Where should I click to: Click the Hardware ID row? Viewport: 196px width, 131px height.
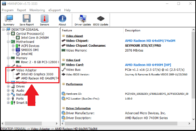click(x=126, y=94)
